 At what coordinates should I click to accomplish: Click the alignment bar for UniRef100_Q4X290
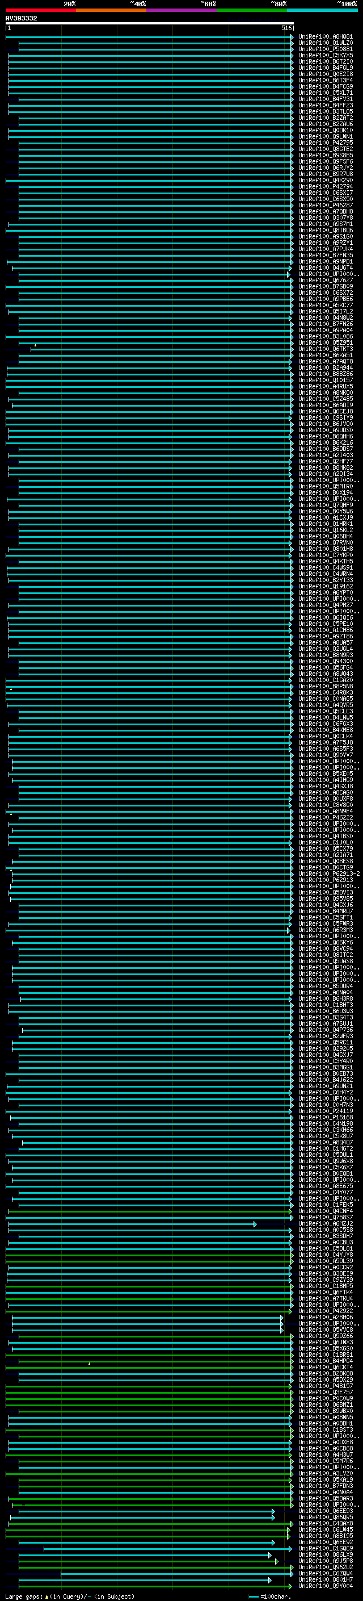pos(150,180)
